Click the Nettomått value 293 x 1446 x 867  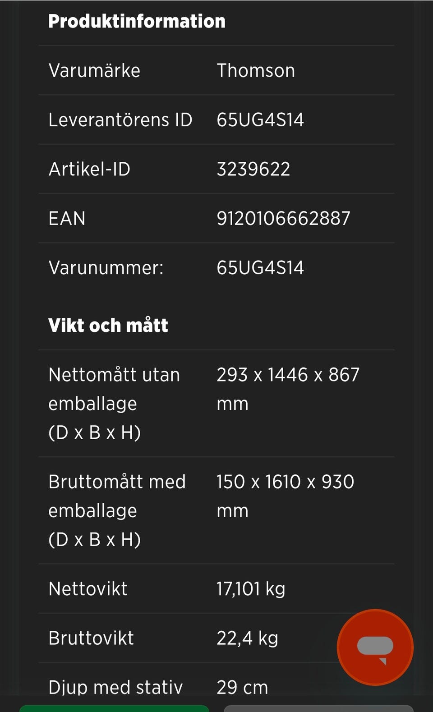288,375
